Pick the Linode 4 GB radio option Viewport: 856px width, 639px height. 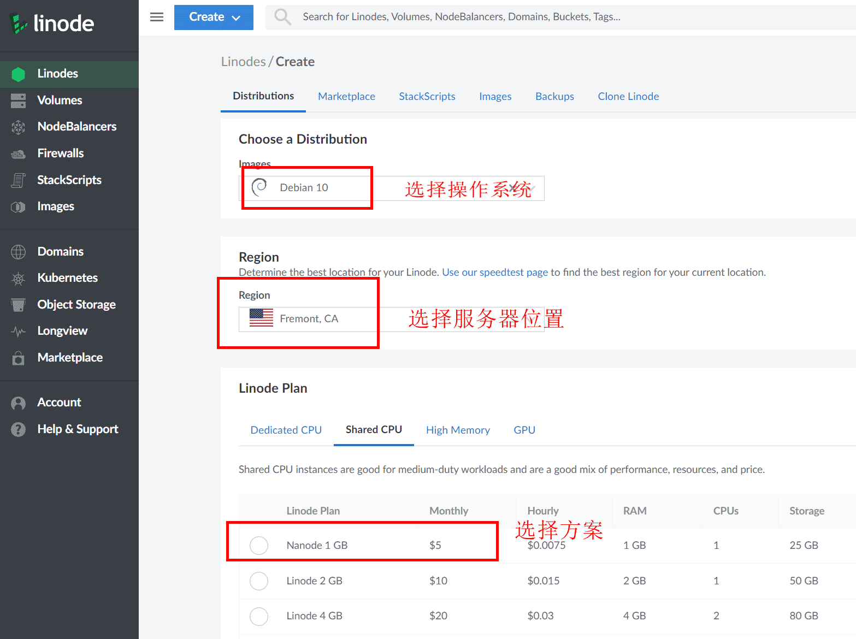tap(258, 616)
